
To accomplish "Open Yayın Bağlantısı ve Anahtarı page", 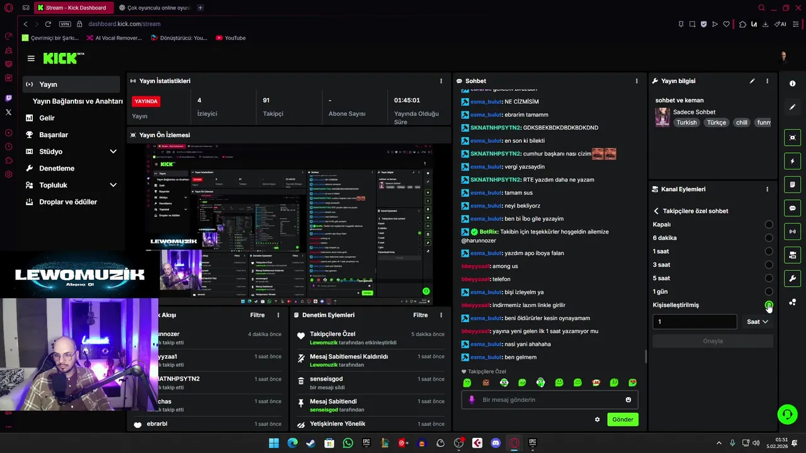I will [x=77, y=101].
